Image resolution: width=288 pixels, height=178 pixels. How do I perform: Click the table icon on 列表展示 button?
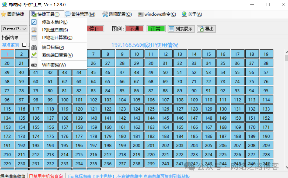pyautogui.click(x=171, y=29)
